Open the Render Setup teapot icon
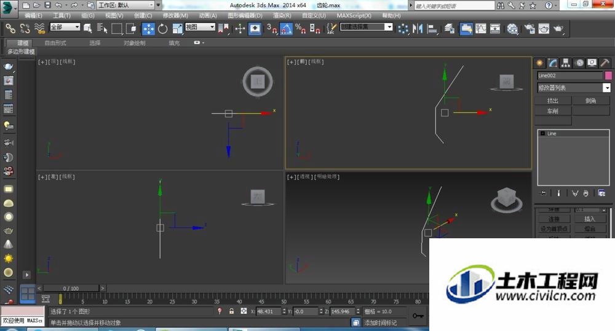 coord(530,29)
